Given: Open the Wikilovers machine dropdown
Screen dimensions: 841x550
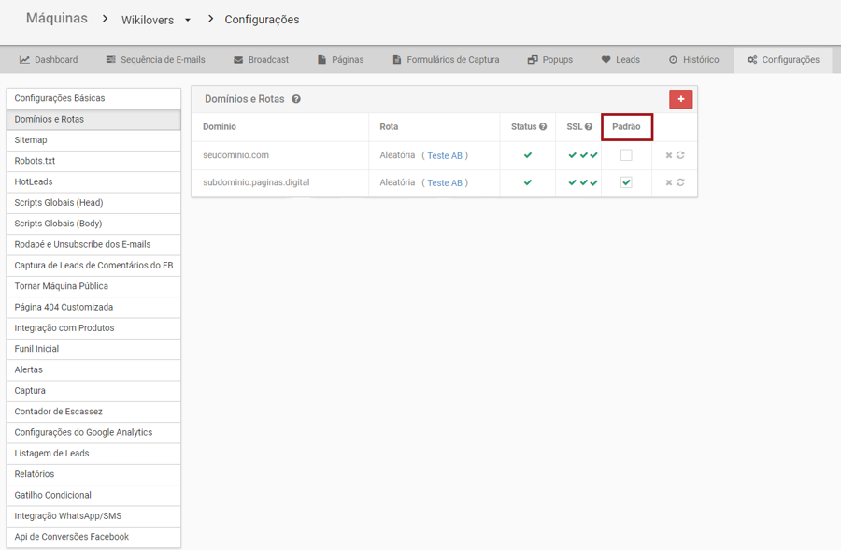Looking at the screenshot, I should [187, 20].
